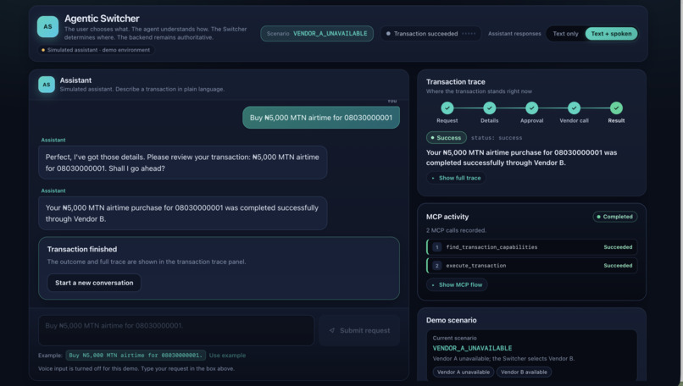Click the number 2 badge for execute_transaction

pyautogui.click(x=437, y=266)
